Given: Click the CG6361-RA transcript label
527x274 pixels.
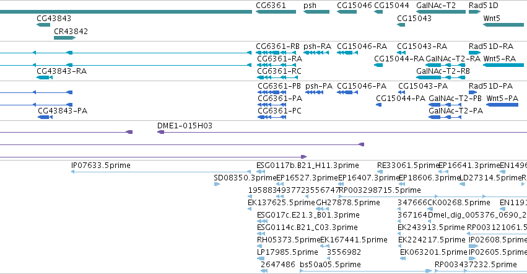Looking at the screenshot, I should pos(280,58).
